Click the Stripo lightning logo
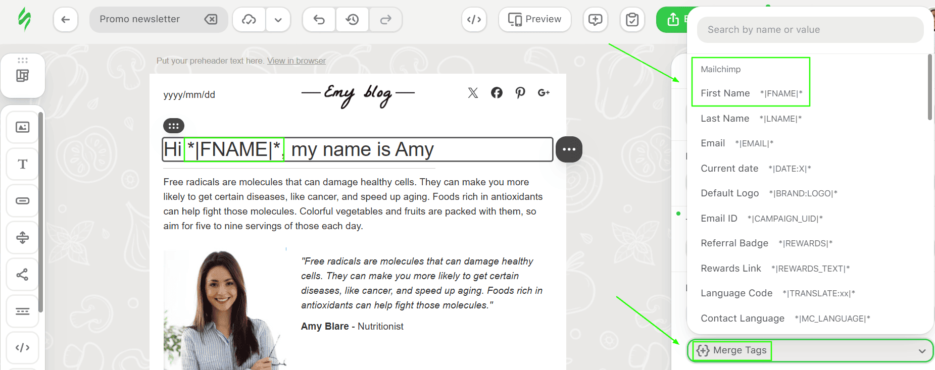This screenshot has height=370, width=935. (x=24, y=19)
